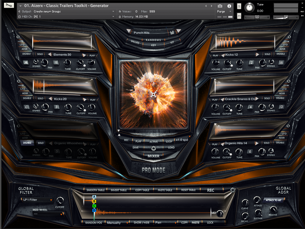Click the A layer slot icon
This screenshot has width=305, height=229.
coord(26,62)
